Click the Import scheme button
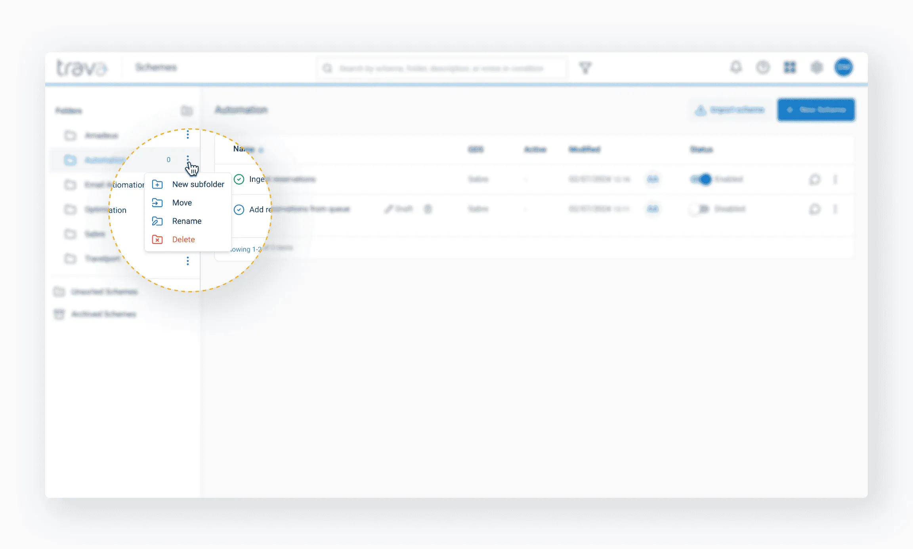The width and height of the screenshot is (913, 549). point(730,110)
